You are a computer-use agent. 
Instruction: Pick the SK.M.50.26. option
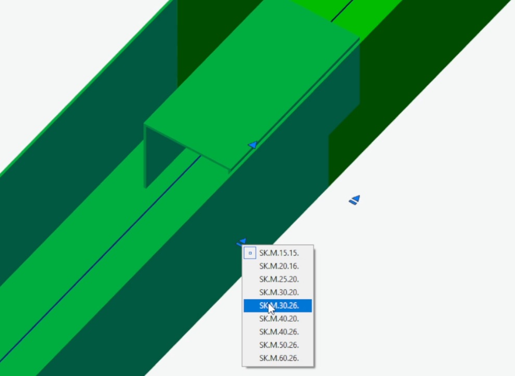click(x=279, y=345)
